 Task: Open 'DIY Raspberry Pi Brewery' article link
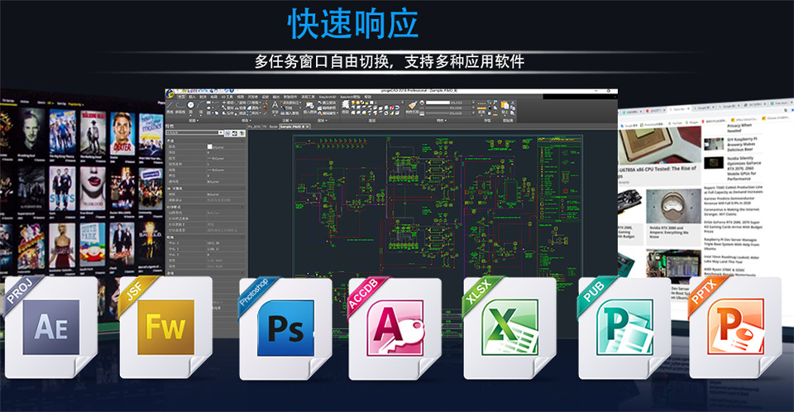pyautogui.click(x=743, y=144)
